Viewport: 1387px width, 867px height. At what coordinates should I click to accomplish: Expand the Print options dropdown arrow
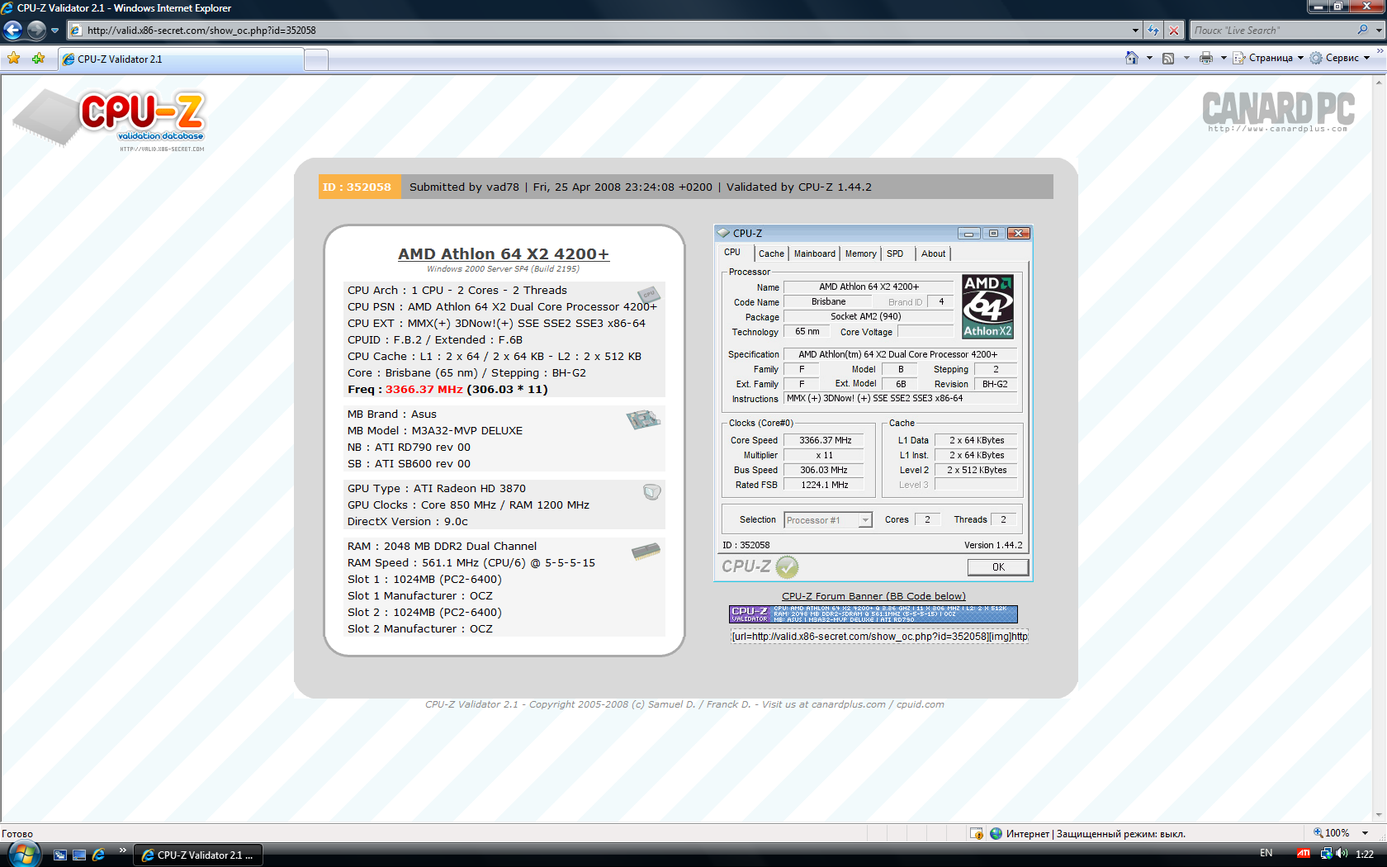1224,58
